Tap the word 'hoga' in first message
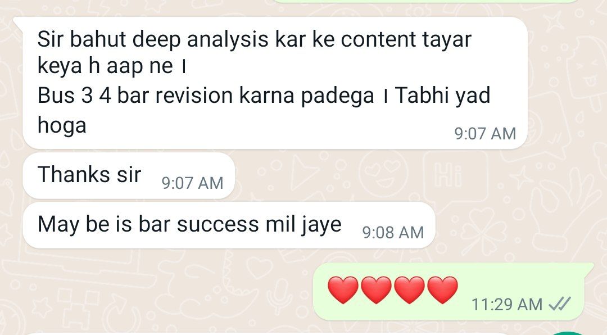Viewport: 607px width, 335px height. 62,125
